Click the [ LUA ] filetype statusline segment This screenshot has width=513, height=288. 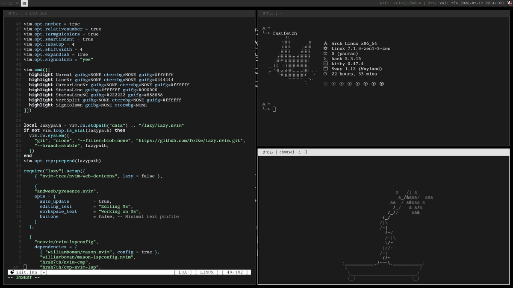coord(183,272)
